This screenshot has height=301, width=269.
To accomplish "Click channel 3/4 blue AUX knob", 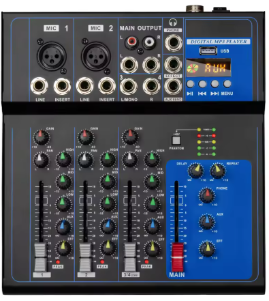I will pos(153,226).
